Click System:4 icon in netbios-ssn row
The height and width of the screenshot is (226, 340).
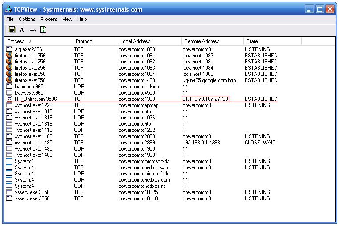tap(9, 167)
